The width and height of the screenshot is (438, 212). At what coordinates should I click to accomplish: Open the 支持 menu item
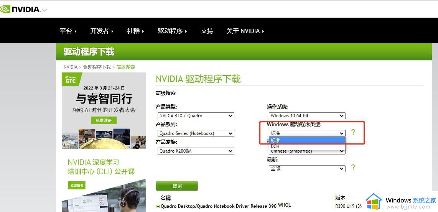coord(207,31)
